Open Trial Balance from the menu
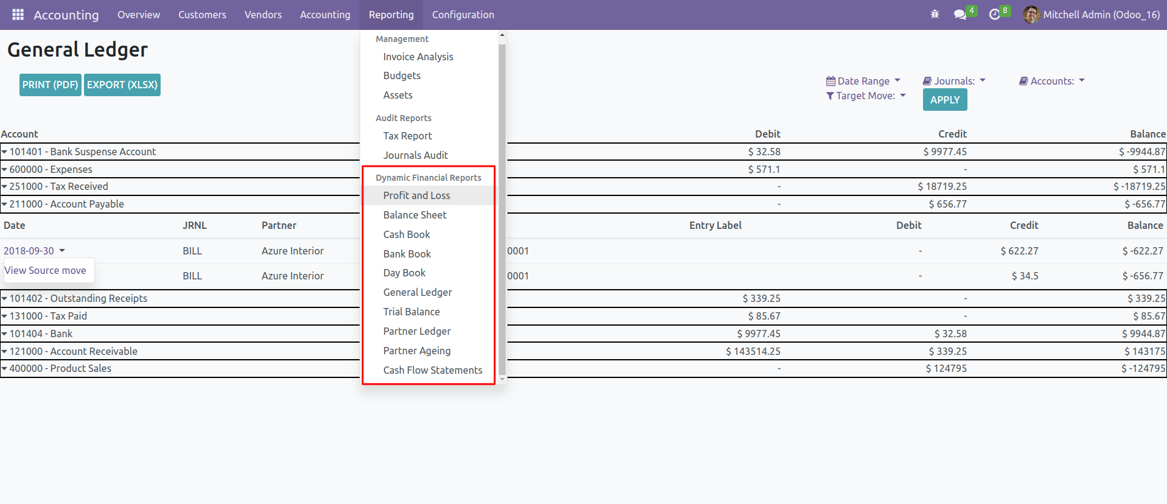The width and height of the screenshot is (1167, 504). click(411, 312)
